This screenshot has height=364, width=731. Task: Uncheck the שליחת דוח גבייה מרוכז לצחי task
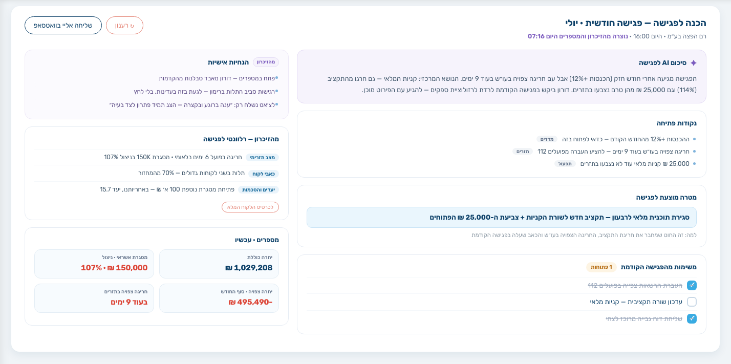click(x=692, y=318)
